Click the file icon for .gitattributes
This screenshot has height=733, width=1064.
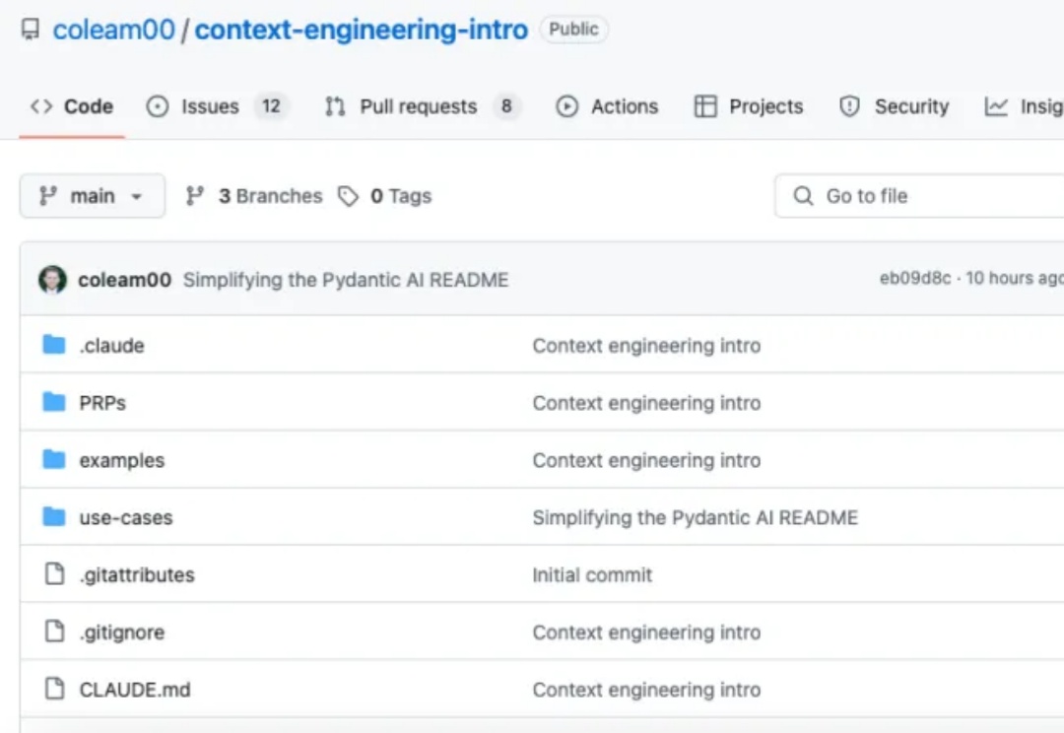click(x=54, y=574)
